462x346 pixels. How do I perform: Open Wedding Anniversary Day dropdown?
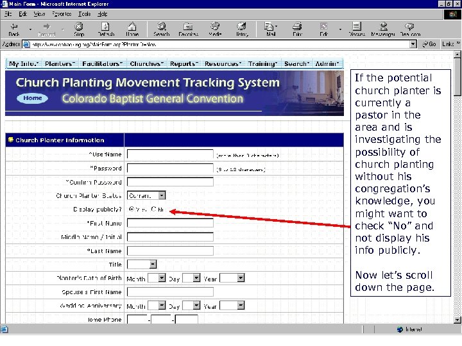pyautogui.click(x=191, y=306)
